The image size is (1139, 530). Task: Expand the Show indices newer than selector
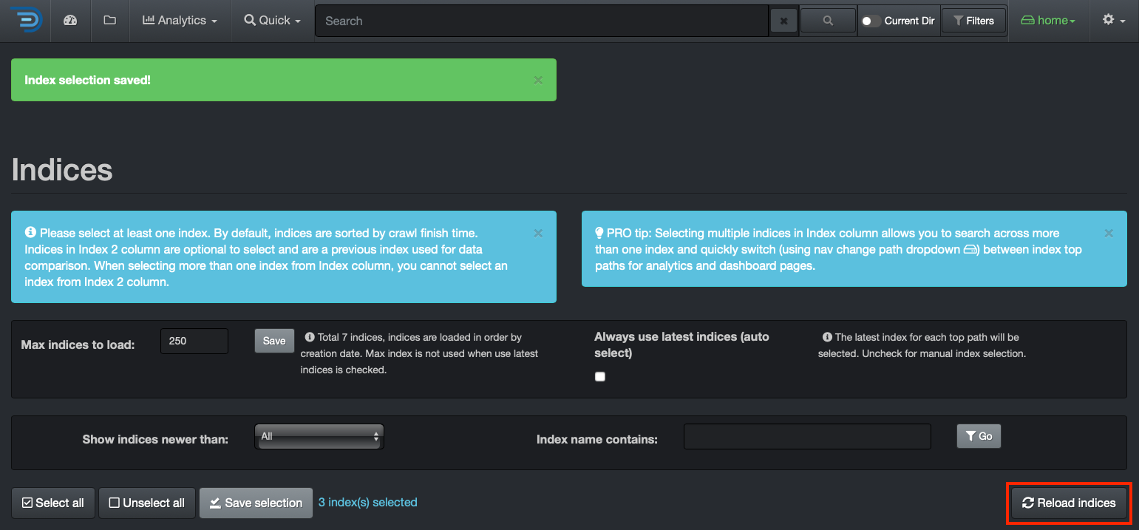coord(319,436)
